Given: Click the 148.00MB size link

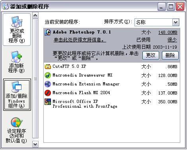Looking at the screenshot, I should 168,32.
